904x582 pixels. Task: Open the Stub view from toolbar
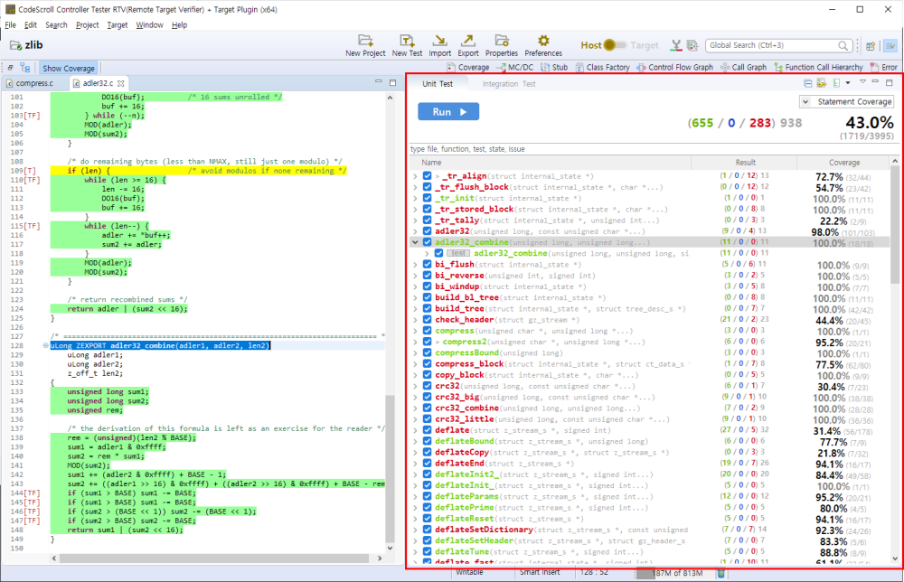point(553,68)
